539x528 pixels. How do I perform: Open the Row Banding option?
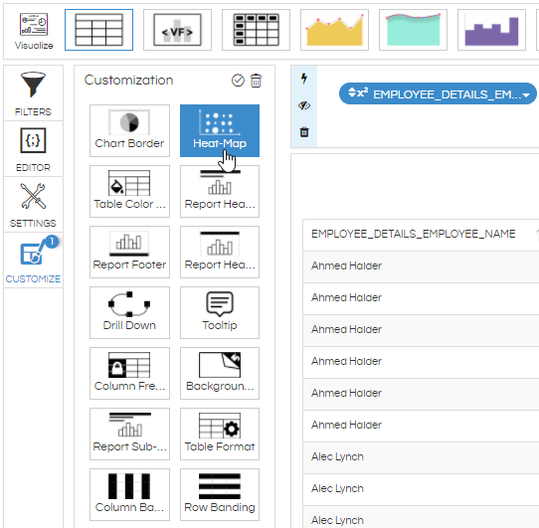pyautogui.click(x=220, y=494)
